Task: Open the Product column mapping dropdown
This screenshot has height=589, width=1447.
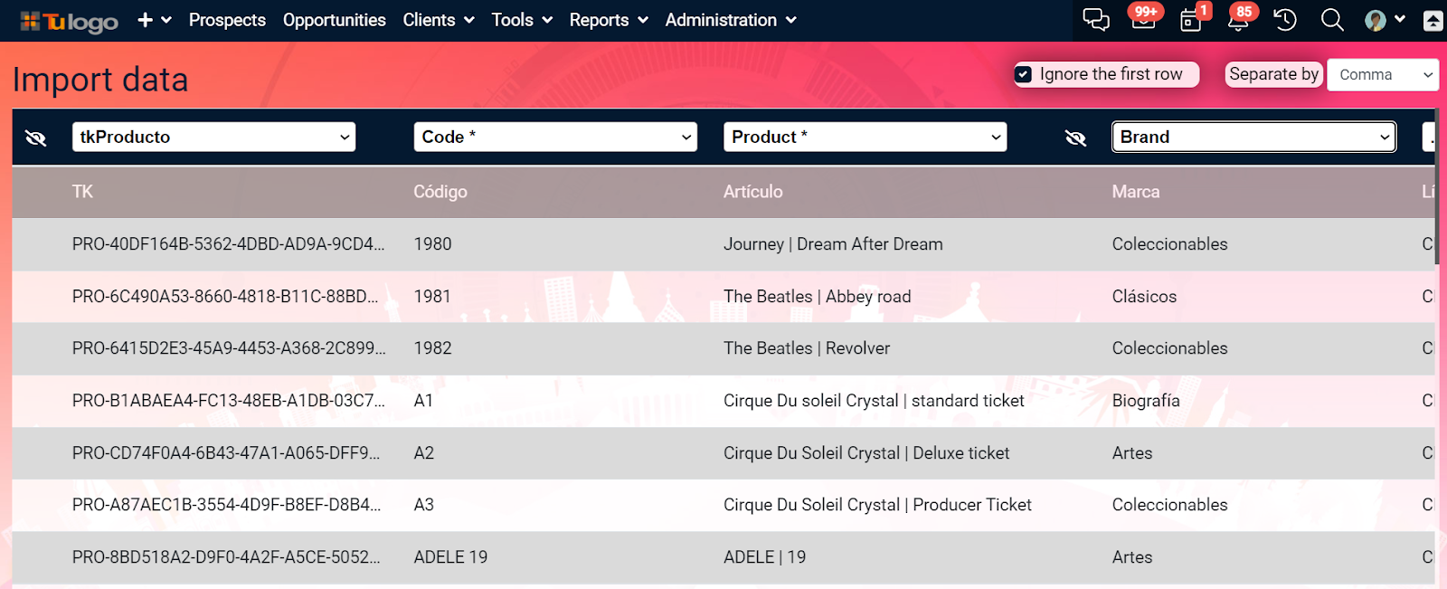Action: click(x=865, y=137)
